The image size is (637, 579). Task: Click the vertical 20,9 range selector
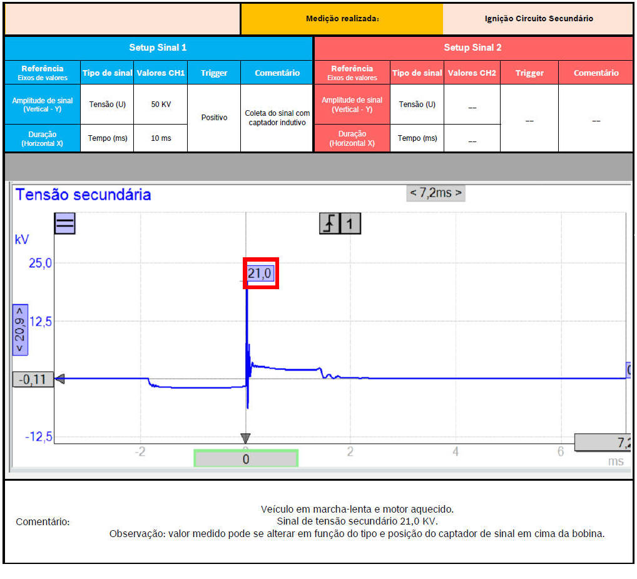[x=20, y=330]
